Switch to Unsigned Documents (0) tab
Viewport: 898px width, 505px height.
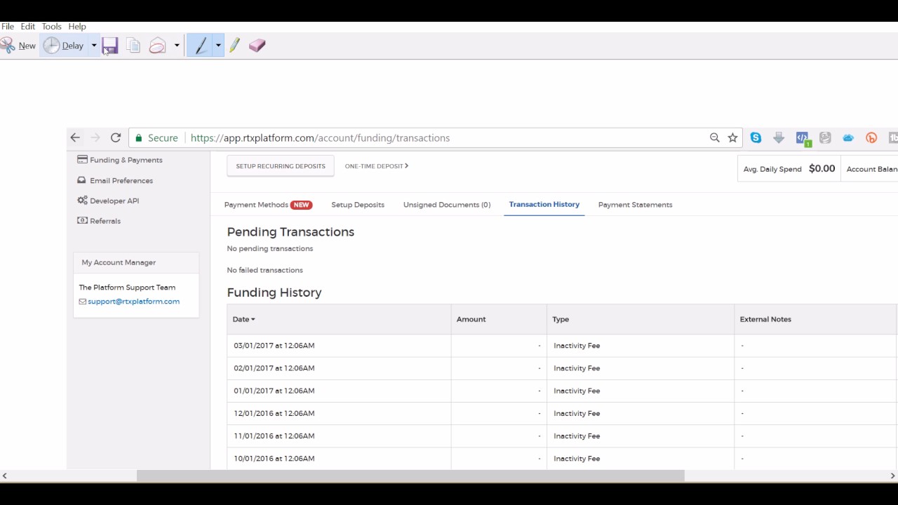447,205
